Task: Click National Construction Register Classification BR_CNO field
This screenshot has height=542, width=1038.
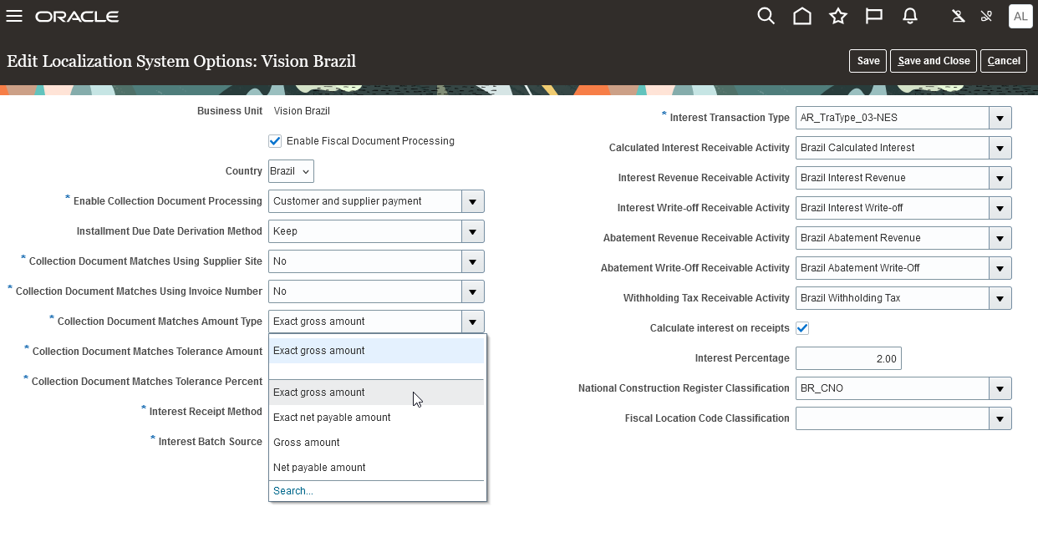Action: (893, 388)
